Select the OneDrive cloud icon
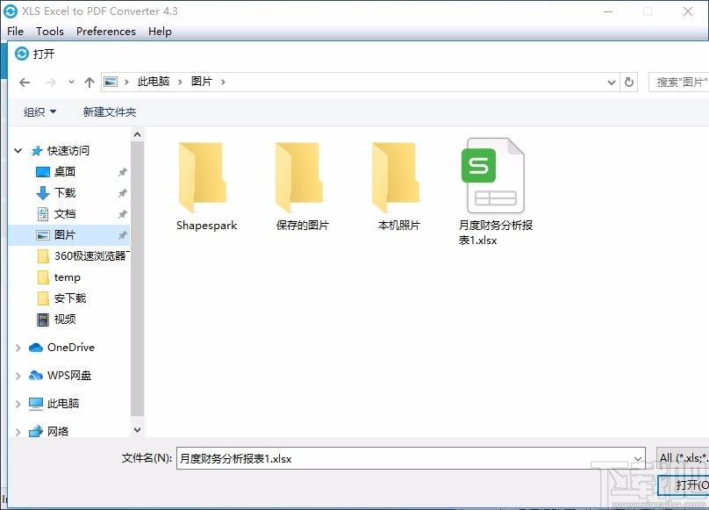Screen dimensions: 709x510 [x=36, y=348]
